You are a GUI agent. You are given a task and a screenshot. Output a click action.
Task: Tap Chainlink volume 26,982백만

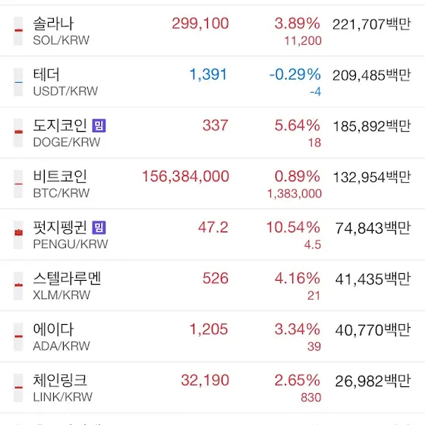tap(373, 381)
